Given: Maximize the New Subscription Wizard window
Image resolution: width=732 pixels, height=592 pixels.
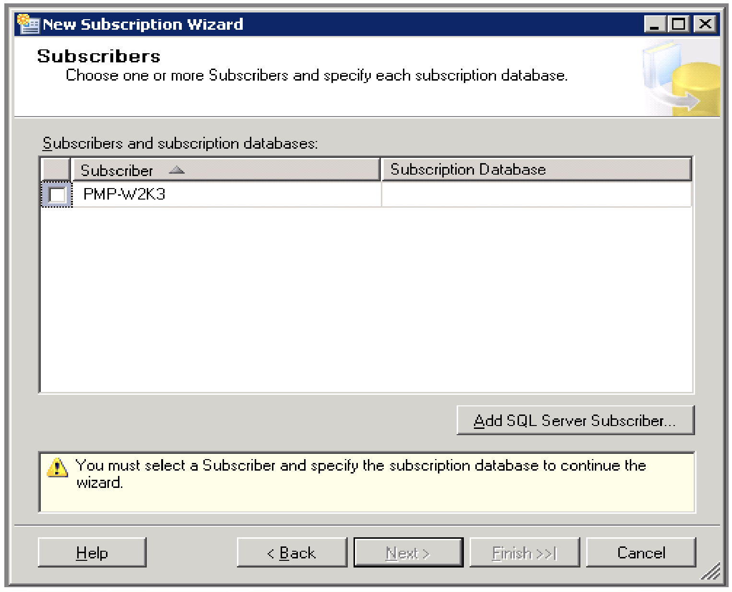Looking at the screenshot, I should 679,24.
